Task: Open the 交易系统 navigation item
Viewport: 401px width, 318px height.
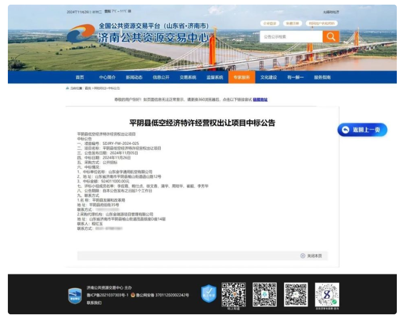Action: pyautogui.click(x=188, y=77)
